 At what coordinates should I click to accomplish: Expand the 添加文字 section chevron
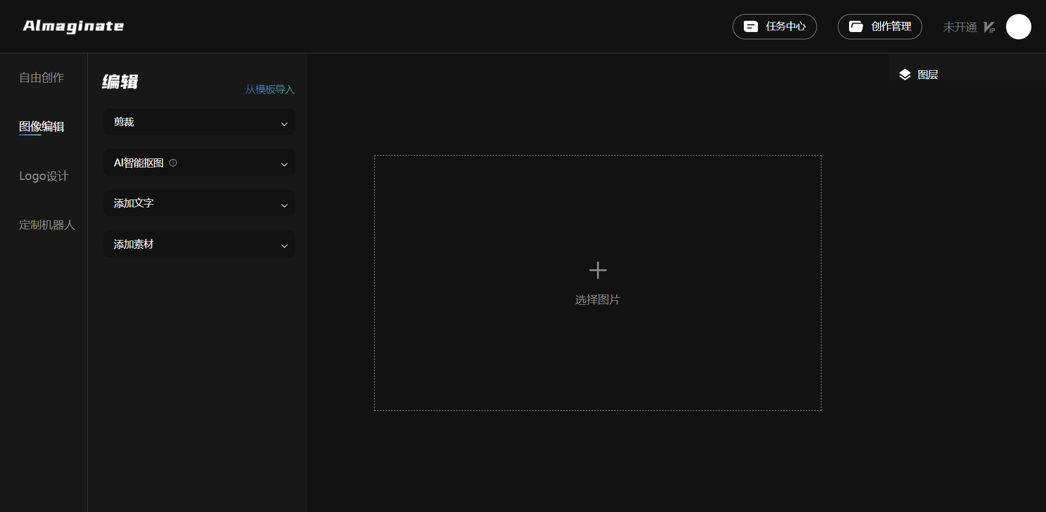click(284, 205)
